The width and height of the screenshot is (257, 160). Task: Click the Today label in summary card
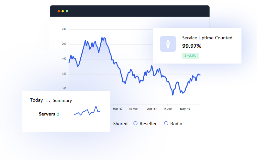click(36, 100)
